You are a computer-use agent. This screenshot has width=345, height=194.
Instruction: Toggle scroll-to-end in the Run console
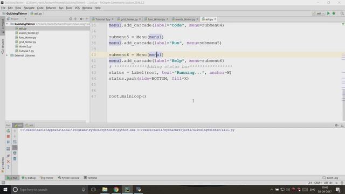[x=15, y=148]
